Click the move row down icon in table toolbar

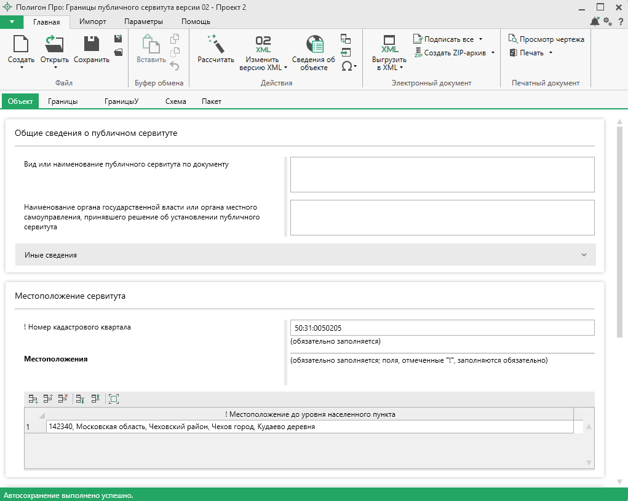[x=80, y=399]
